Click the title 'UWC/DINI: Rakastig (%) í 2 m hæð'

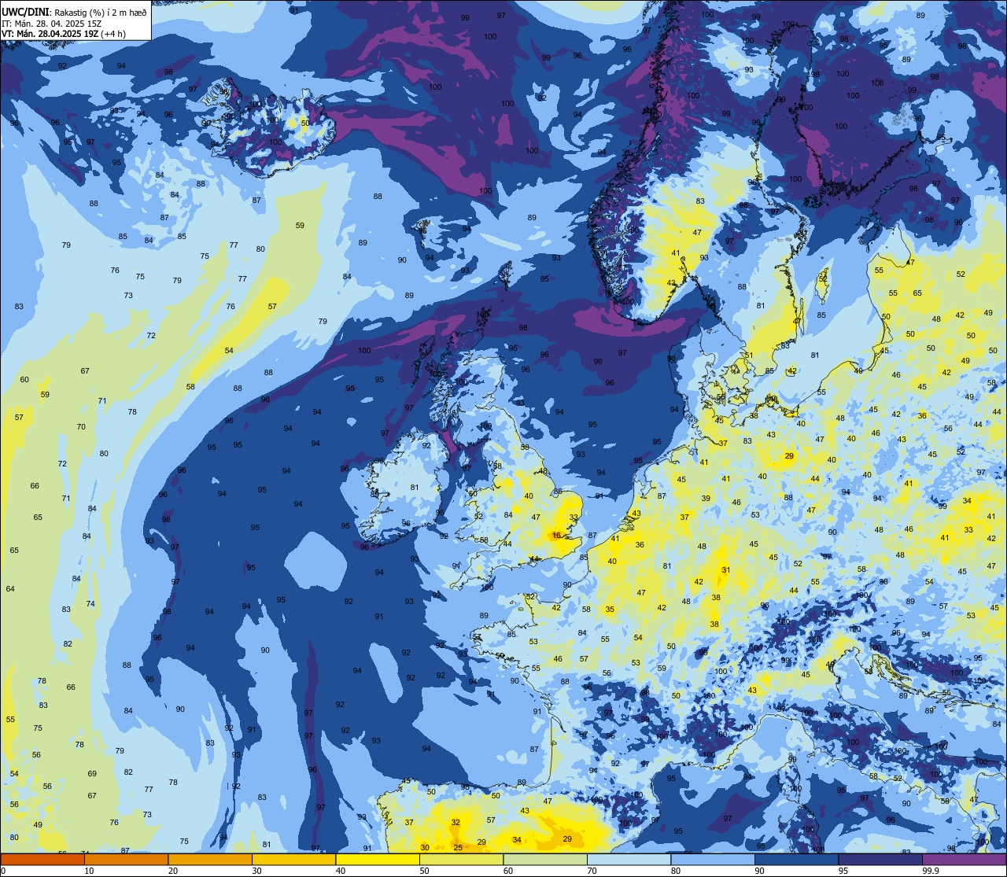pyautogui.click(x=74, y=12)
